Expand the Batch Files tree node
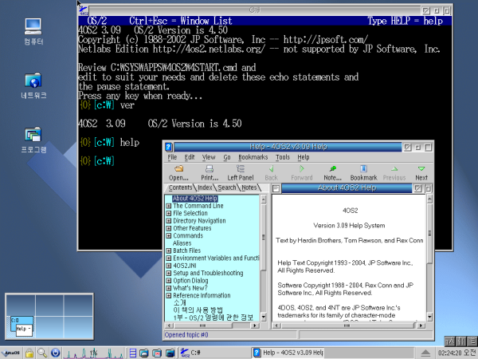Image resolution: width=478 pixels, height=359 pixels. coord(169,251)
